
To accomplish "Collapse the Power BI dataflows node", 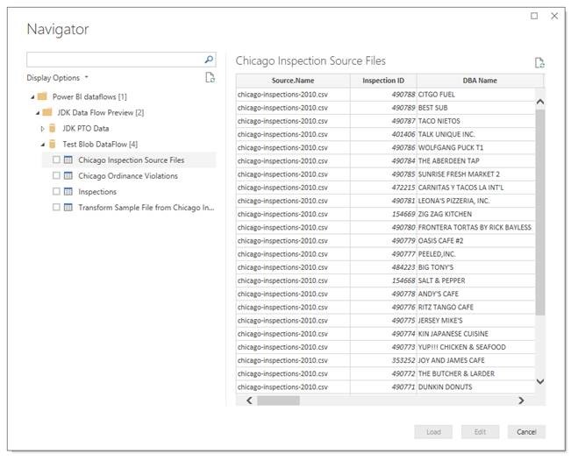I will click(32, 96).
